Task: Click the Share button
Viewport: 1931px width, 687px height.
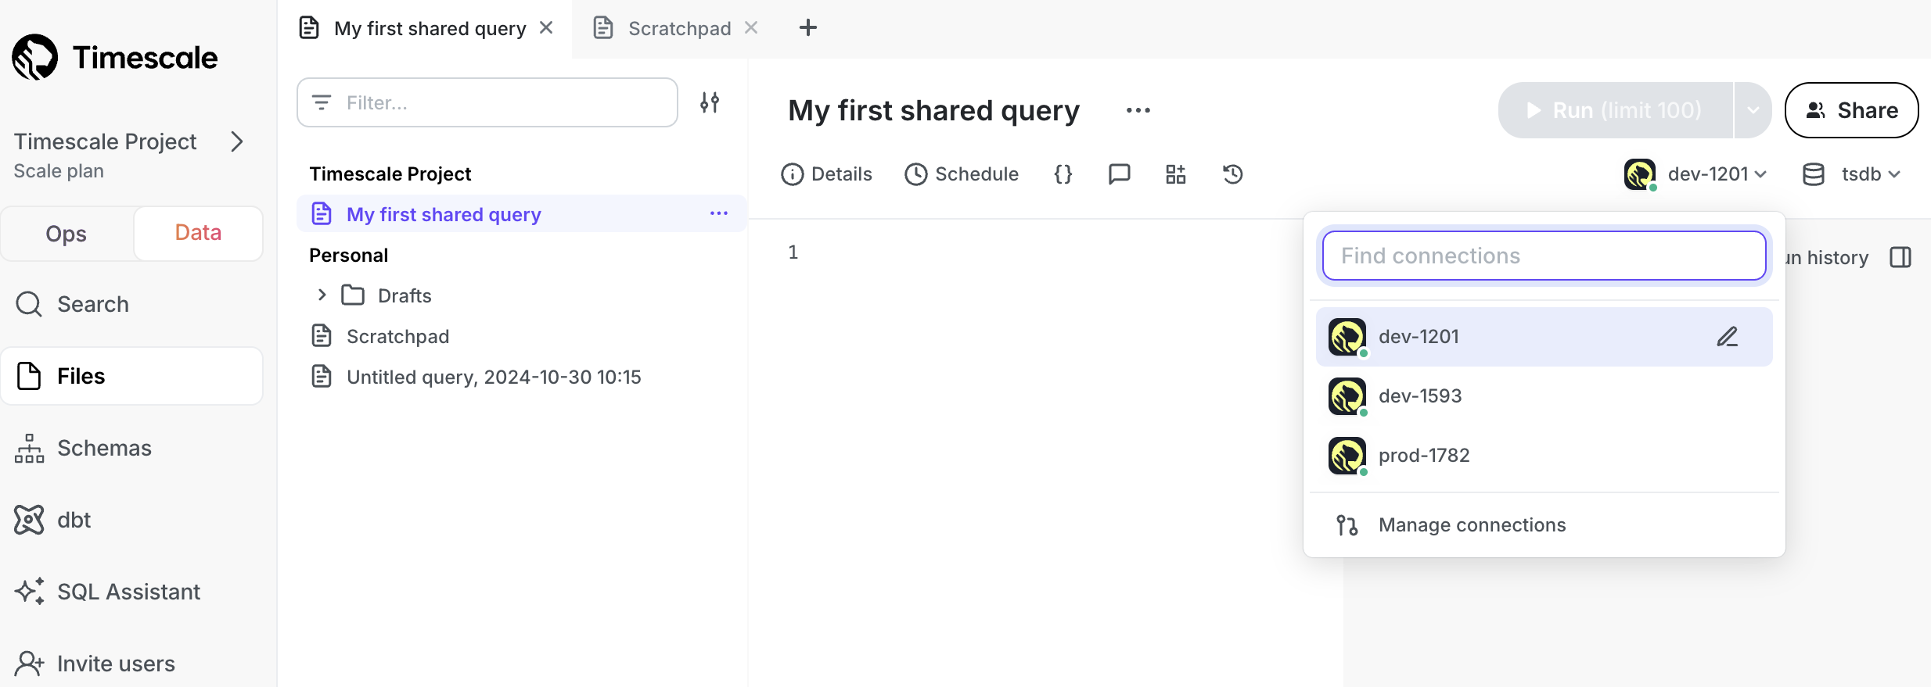Action: 1851,110
